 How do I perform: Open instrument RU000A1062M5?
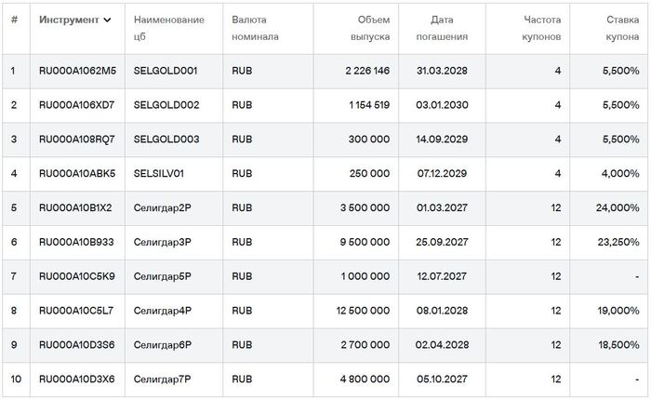click(77, 71)
